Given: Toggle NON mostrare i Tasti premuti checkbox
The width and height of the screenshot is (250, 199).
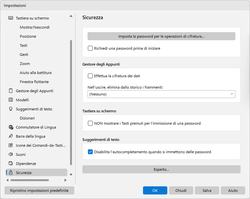Looking at the screenshot, I should (90, 123).
